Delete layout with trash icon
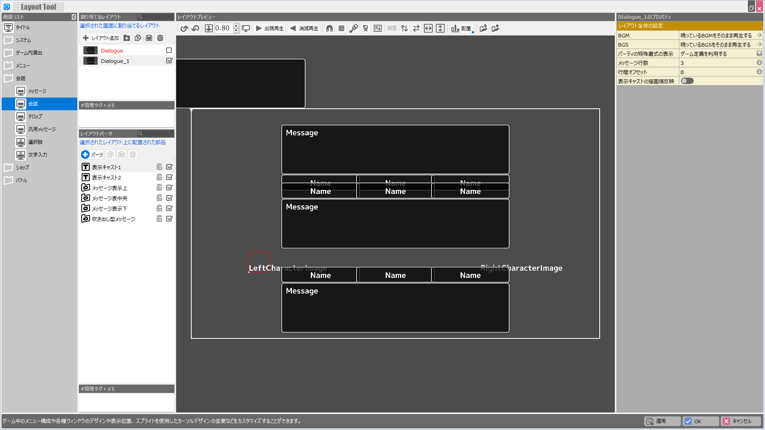 coord(160,38)
